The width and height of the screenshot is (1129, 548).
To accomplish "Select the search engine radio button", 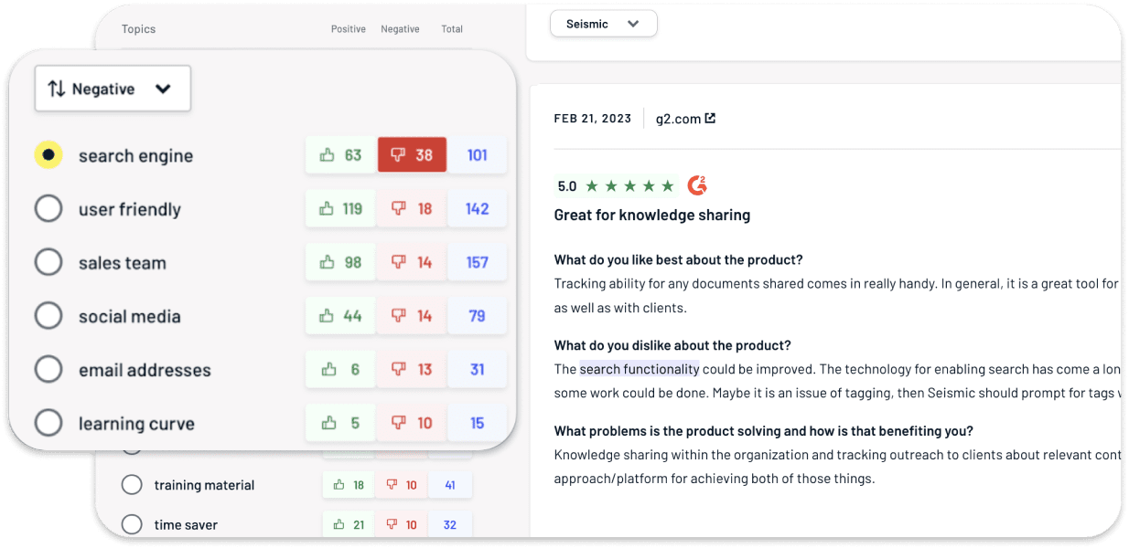I will point(48,155).
